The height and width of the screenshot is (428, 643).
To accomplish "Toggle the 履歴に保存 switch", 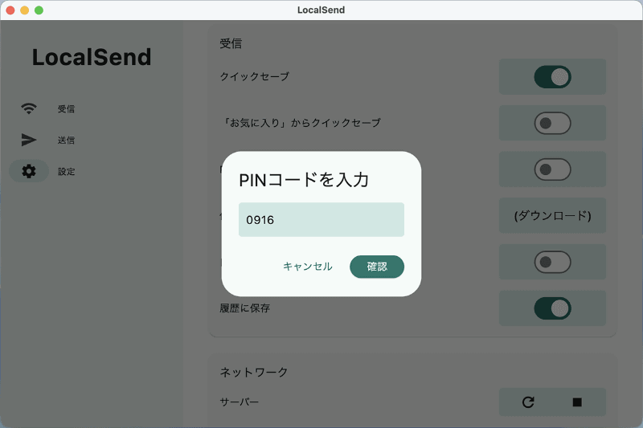I will click(552, 308).
